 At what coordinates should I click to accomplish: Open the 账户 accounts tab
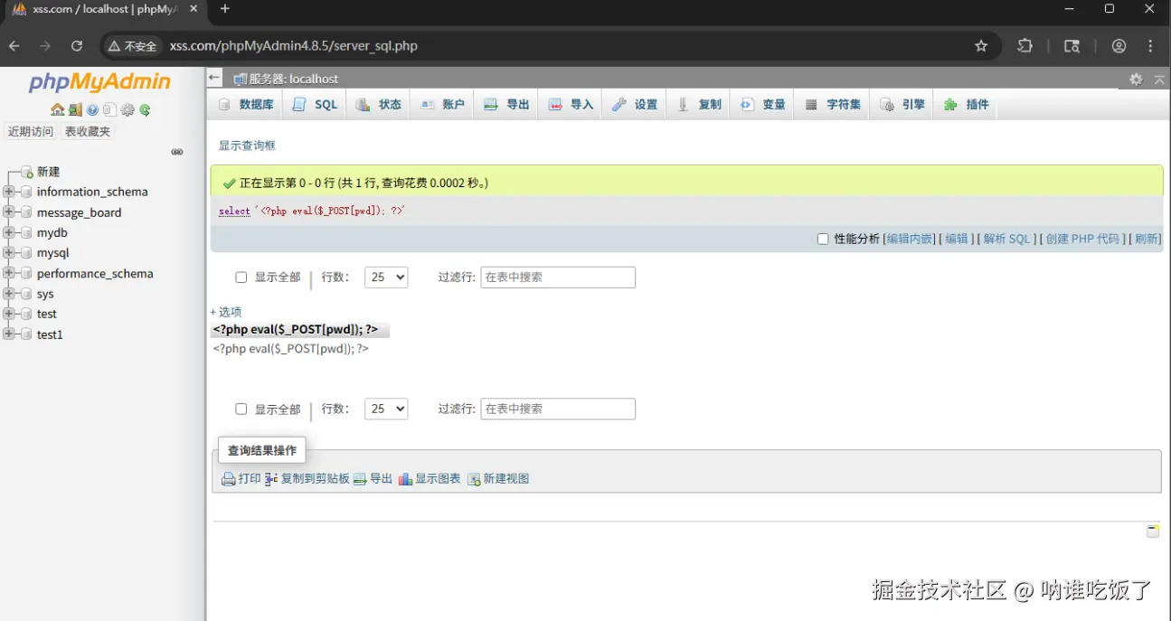coord(442,105)
